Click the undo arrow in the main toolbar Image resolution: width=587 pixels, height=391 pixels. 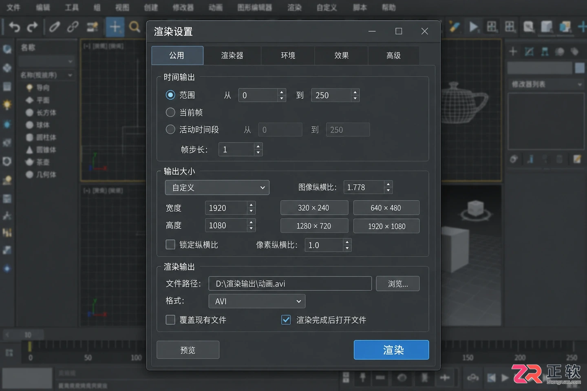point(14,27)
